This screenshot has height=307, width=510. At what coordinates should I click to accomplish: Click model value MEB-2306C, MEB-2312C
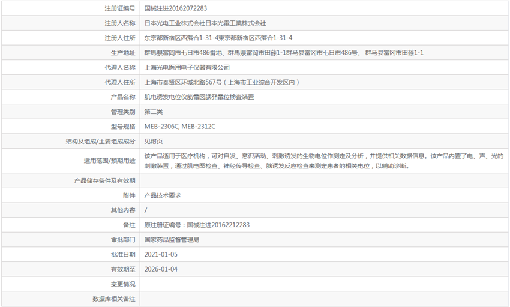pyautogui.click(x=180, y=127)
